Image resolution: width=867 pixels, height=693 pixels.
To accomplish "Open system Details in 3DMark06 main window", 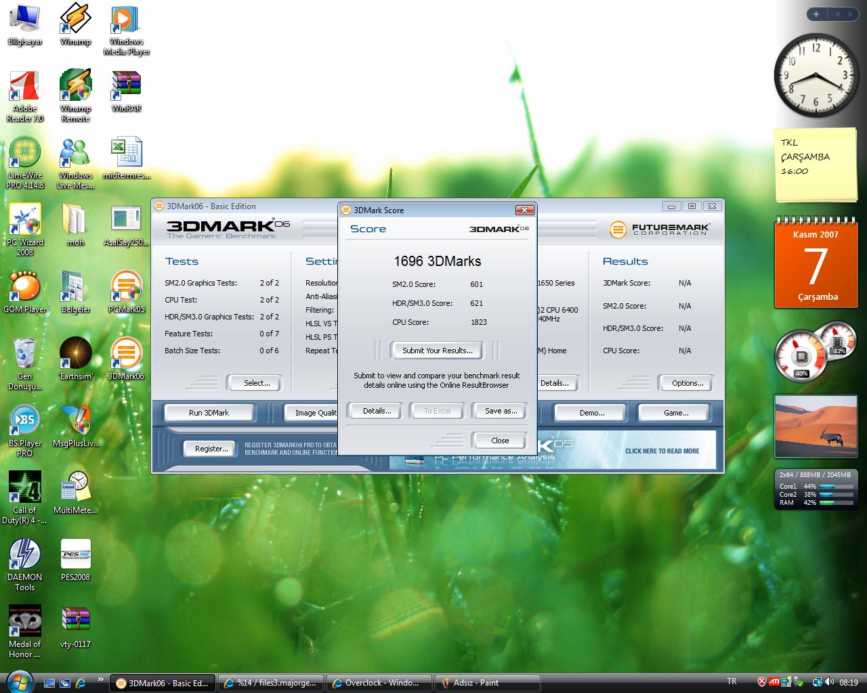I will coord(556,383).
